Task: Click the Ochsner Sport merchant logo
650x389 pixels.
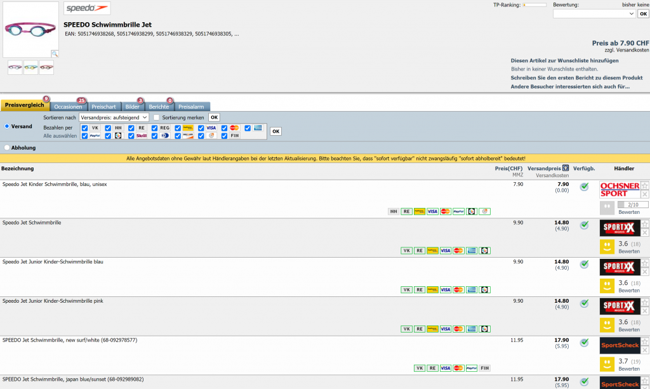Action: 620,190
